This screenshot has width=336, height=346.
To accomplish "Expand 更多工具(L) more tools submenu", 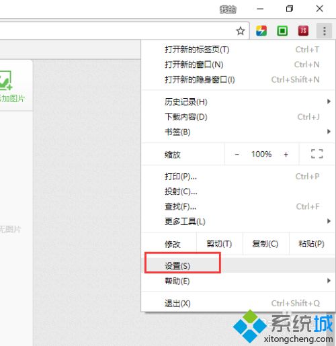I will tap(238, 222).
